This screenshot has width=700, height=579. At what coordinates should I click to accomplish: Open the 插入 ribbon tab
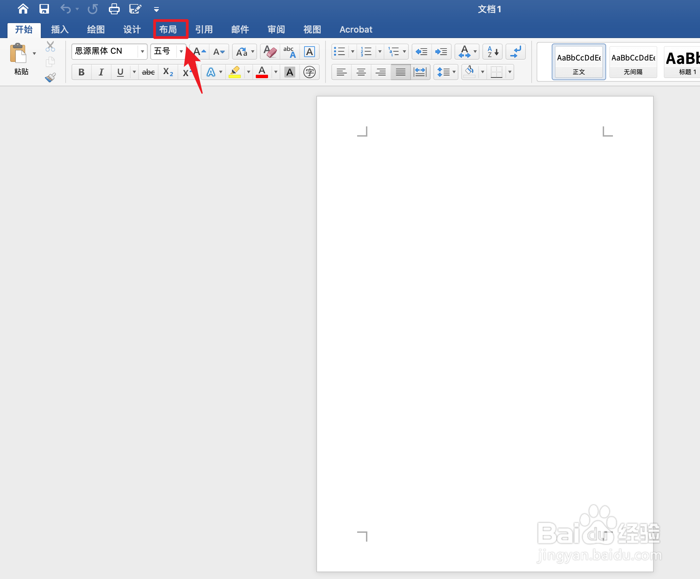click(60, 30)
